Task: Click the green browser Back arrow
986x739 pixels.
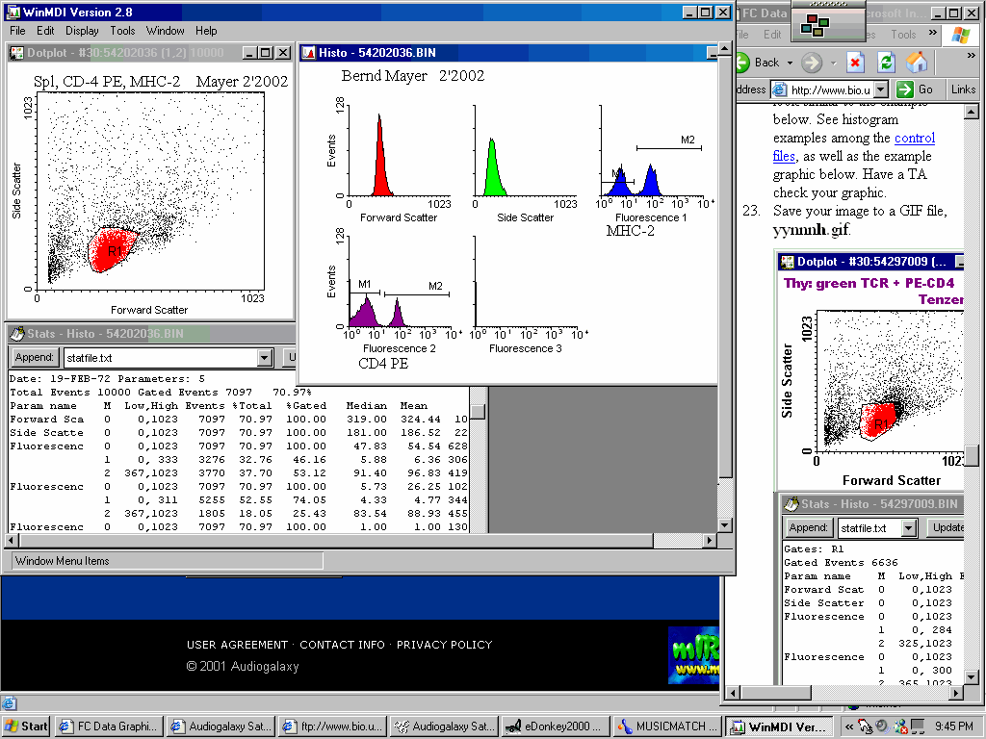Action: 742,63
